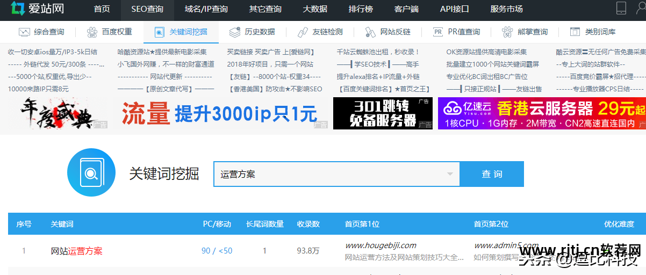Image resolution: width=646 pixels, height=275 pixels.
Task: Click the 首页第1位 column header
Action: coord(362,224)
